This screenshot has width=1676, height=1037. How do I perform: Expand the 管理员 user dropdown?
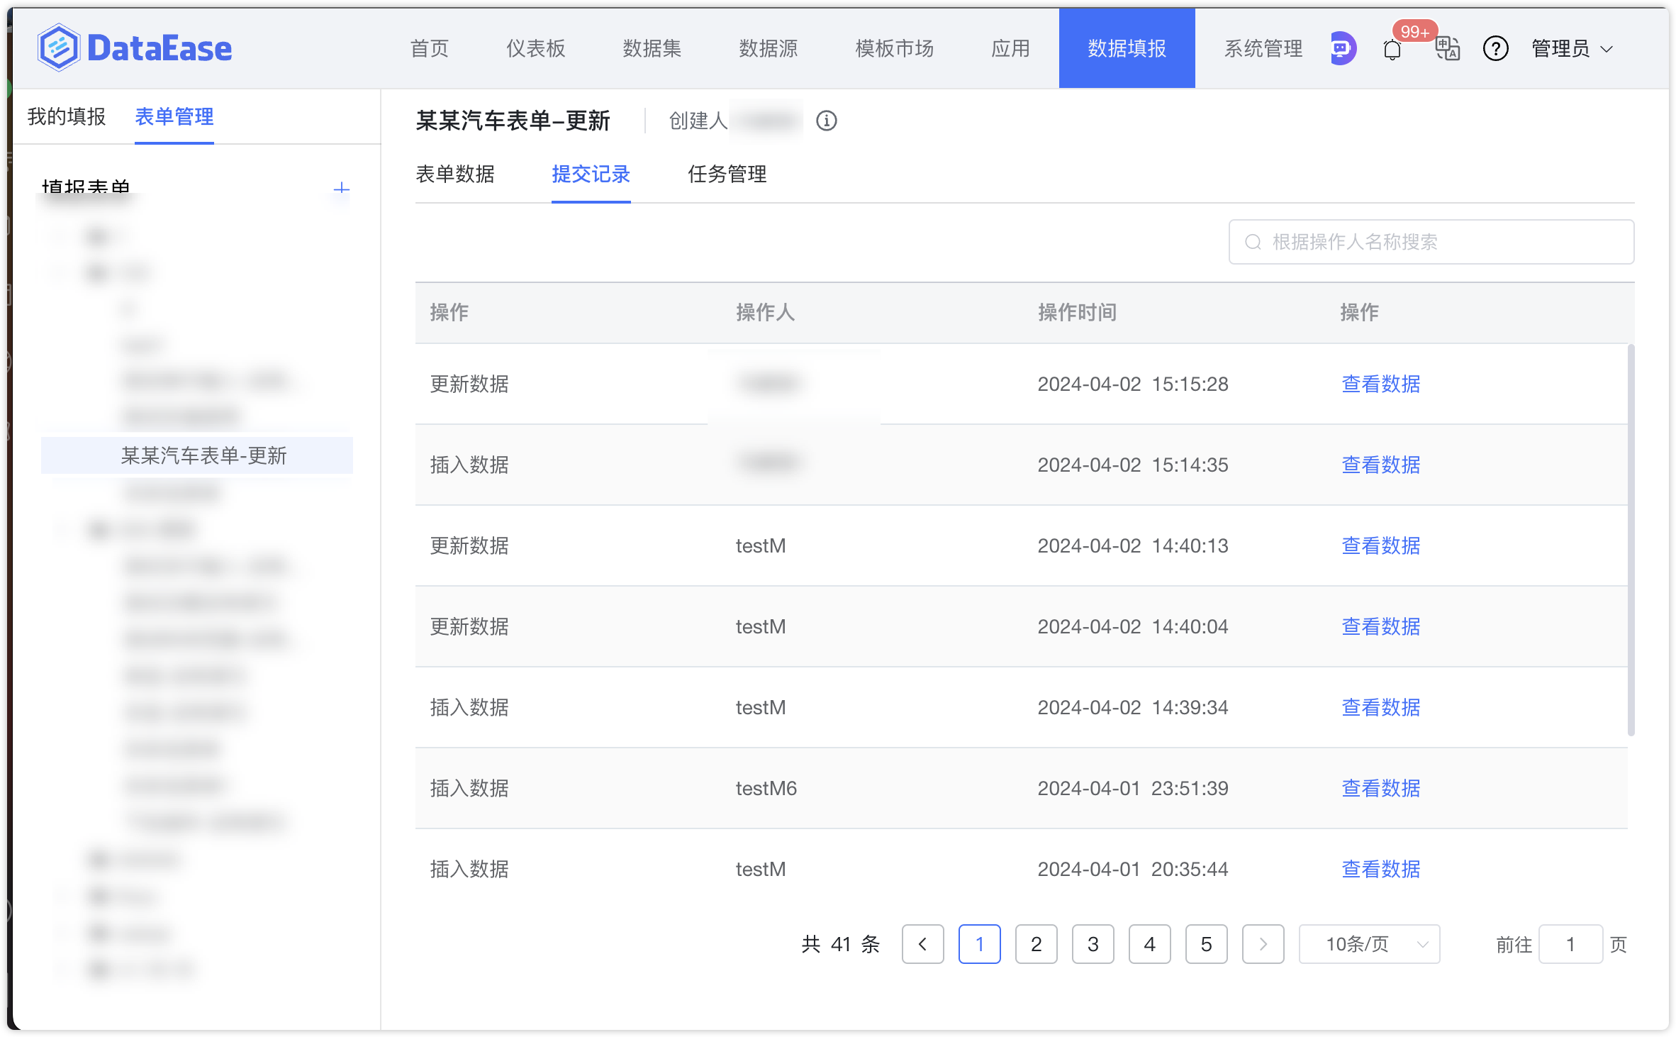pos(1572,48)
